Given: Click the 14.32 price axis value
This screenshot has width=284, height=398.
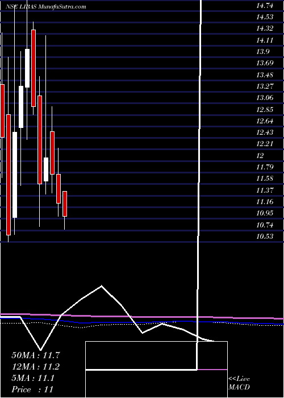Looking at the screenshot, I should tap(265, 28).
